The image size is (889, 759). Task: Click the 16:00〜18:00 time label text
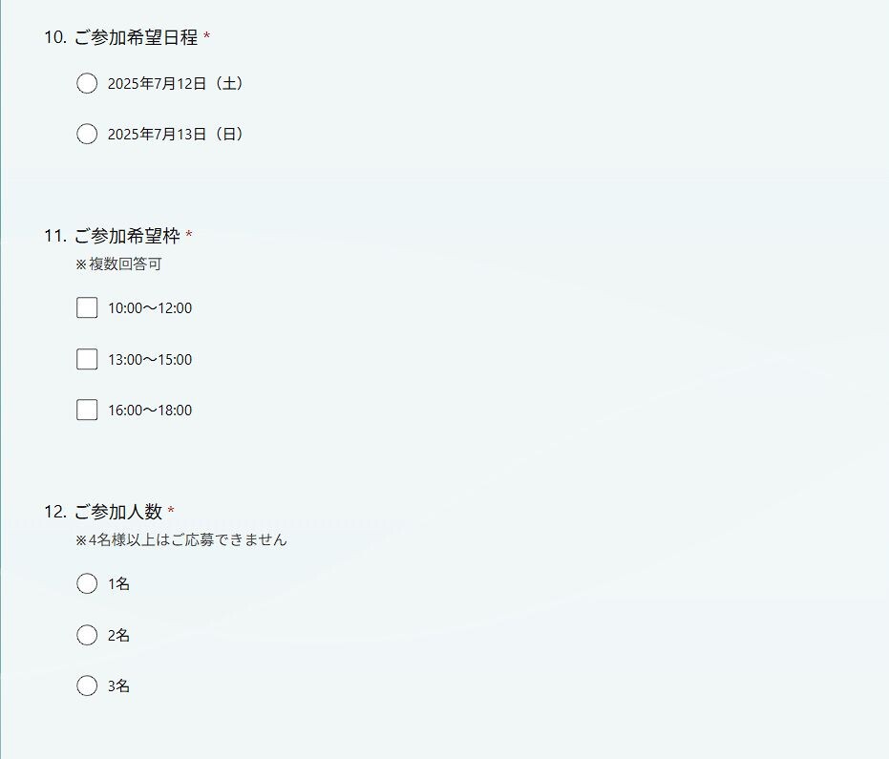point(150,410)
